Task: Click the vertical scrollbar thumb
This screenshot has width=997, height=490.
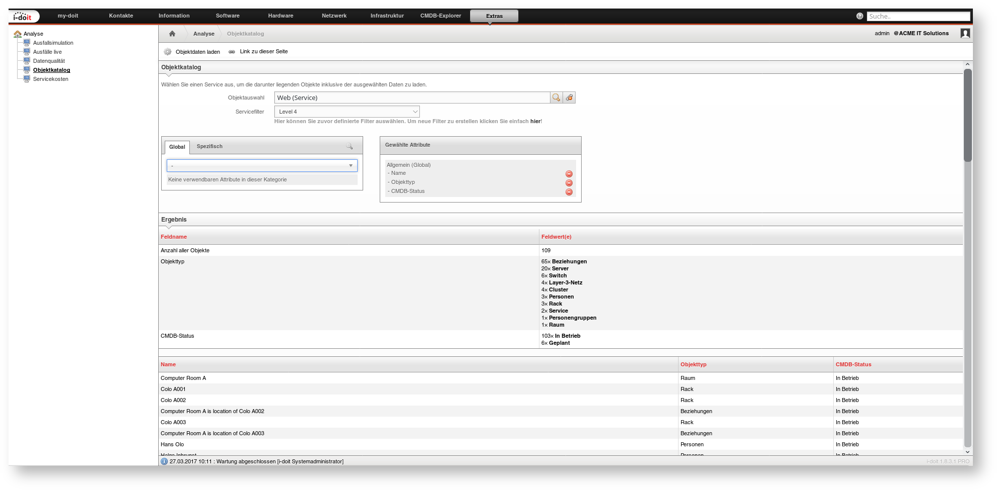Action: coord(968,115)
